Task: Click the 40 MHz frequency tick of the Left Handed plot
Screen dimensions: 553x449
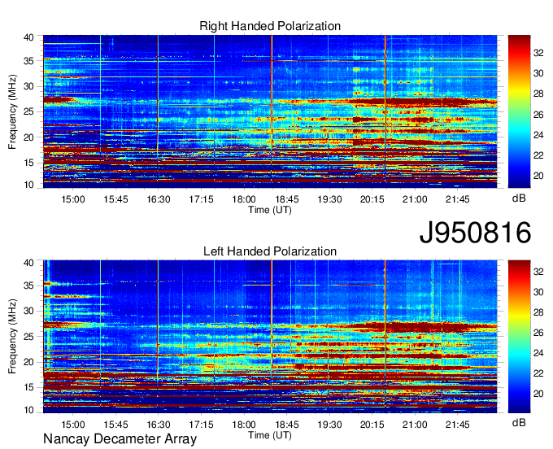Action: (29, 263)
